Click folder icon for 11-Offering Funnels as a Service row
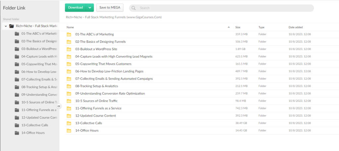The height and width of the screenshot is (151, 339). (69, 108)
